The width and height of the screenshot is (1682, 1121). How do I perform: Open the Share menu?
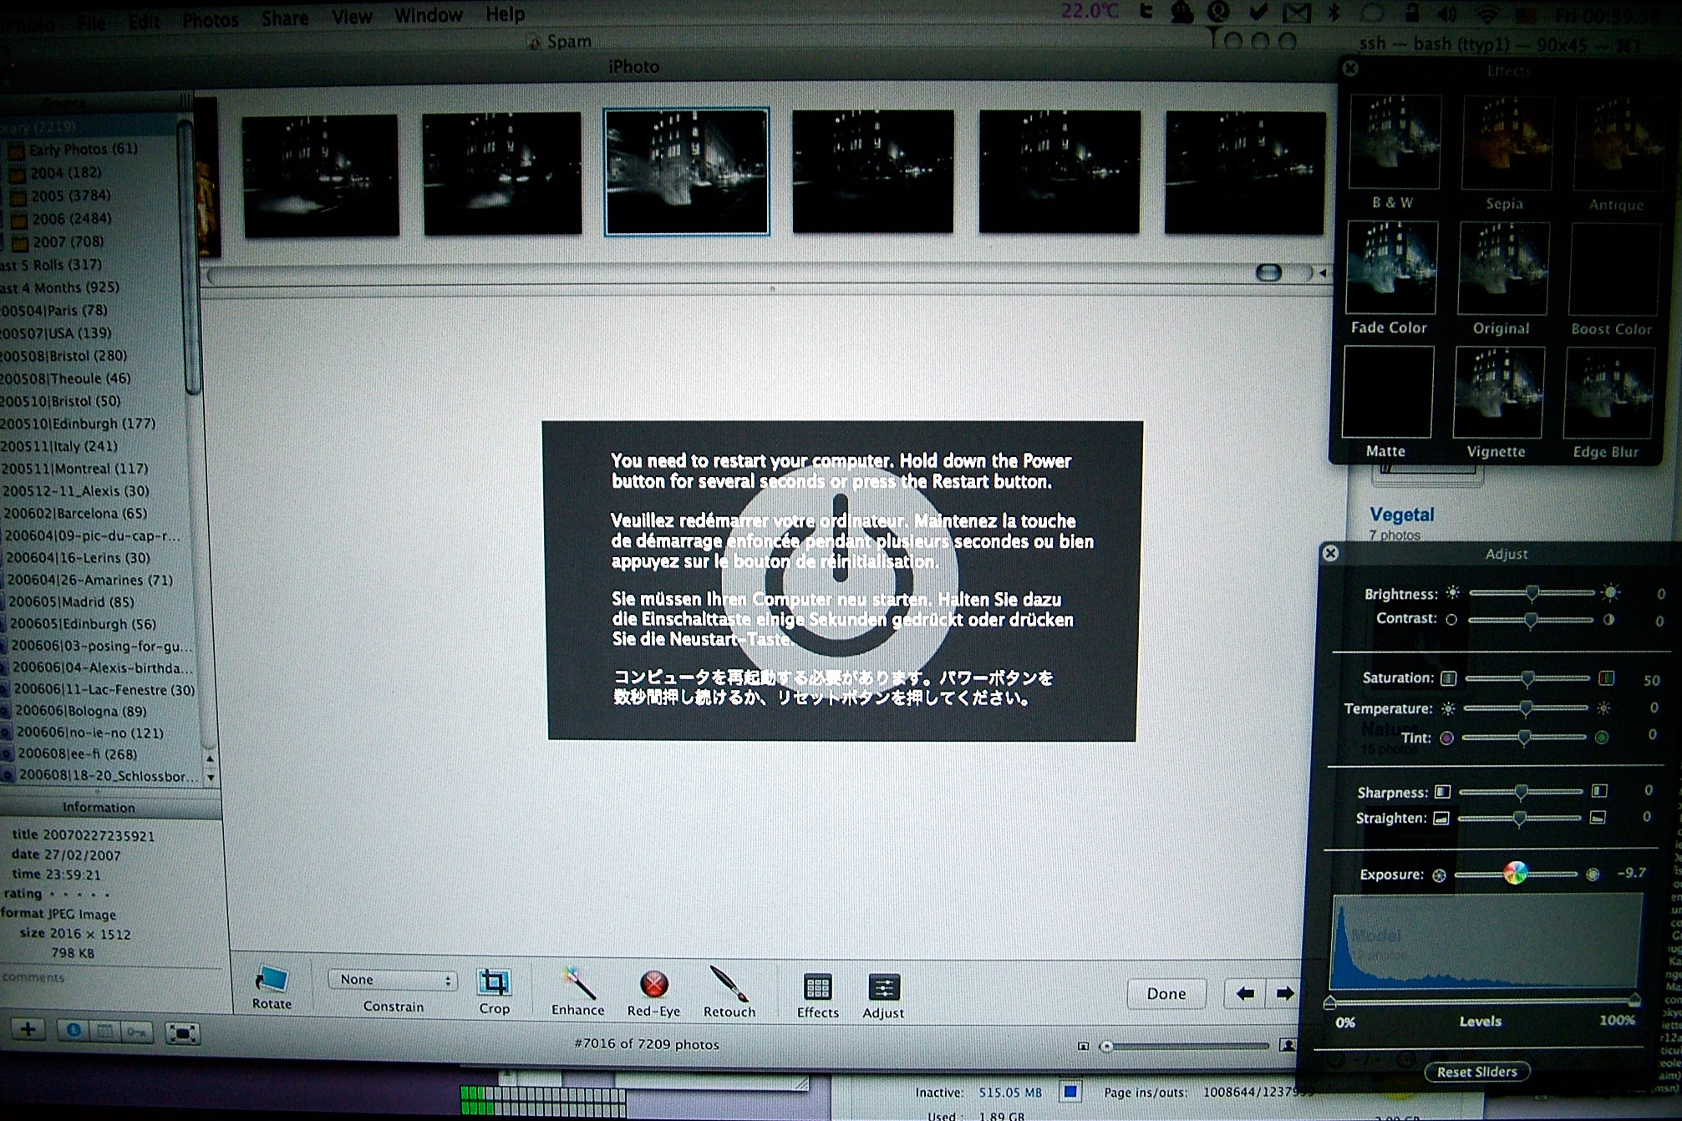285,18
